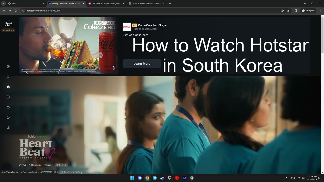Screen dimensions: 324x182
Task: Open Settings gear in the taskbar
Action: pyautogui.click(x=192, y=178)
